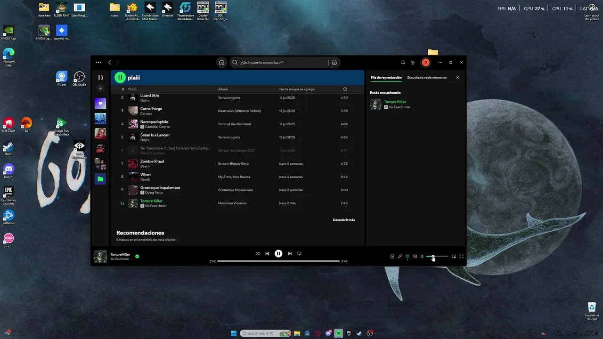Open Connect to a device icon
This screenshot has width=603, height=339.
[415, 257]
